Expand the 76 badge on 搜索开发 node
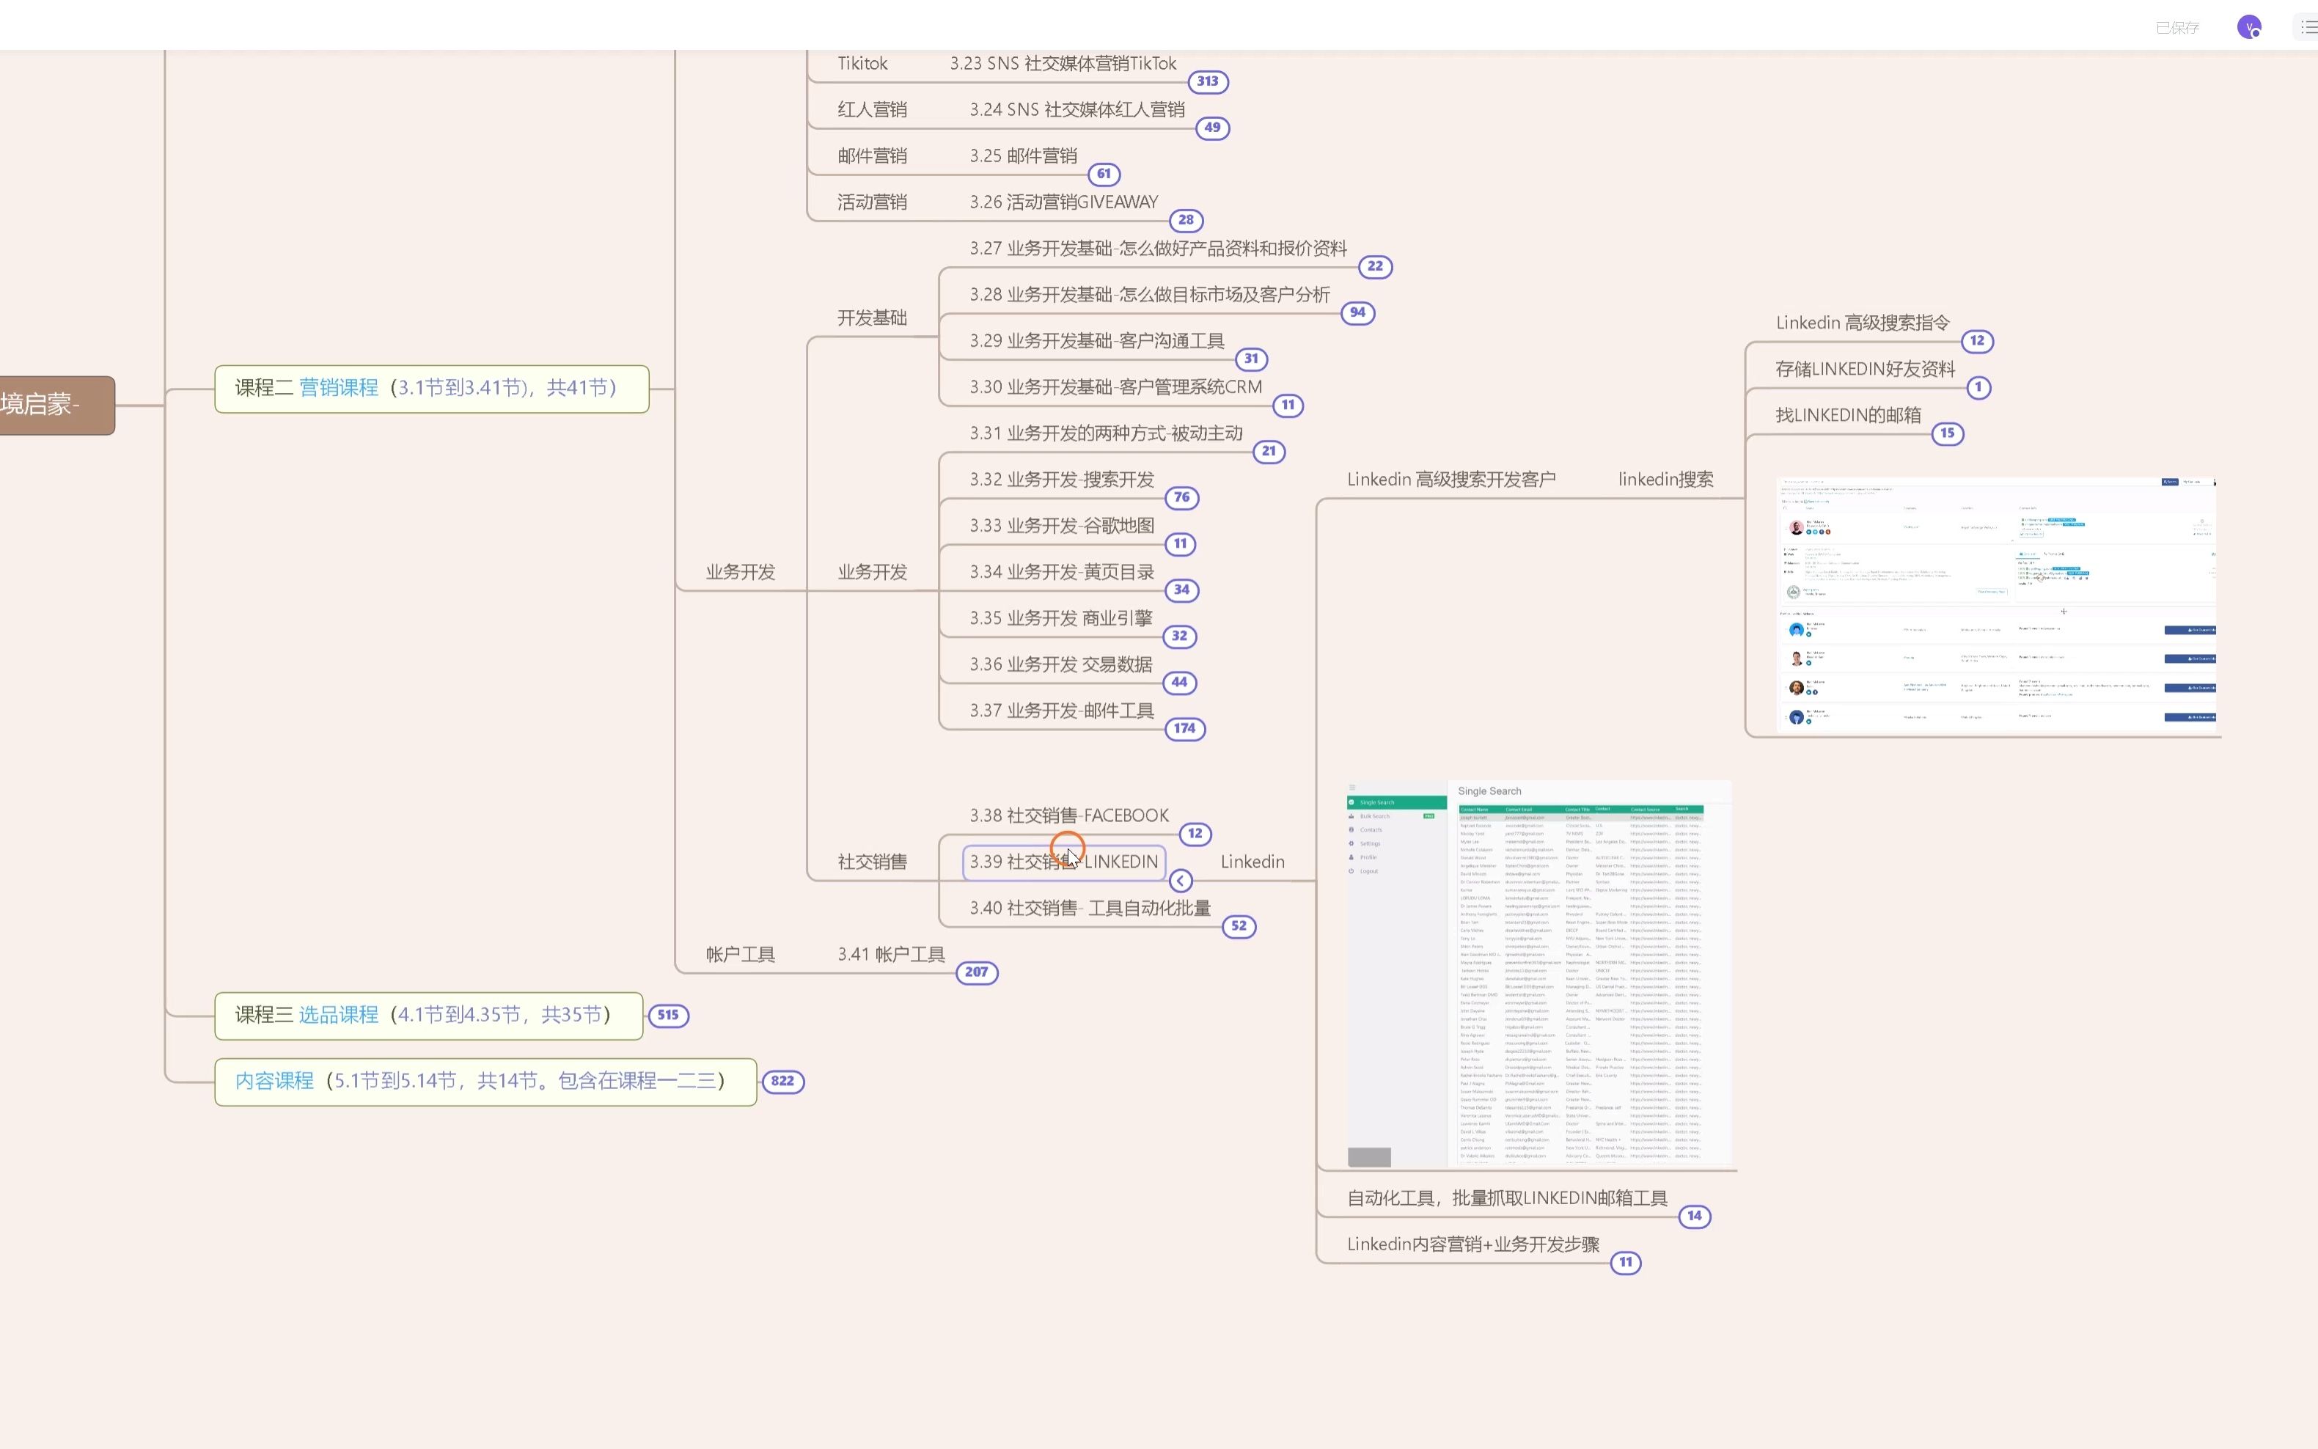Screen dimensions: 2318x1449 tap(1181, 497)
